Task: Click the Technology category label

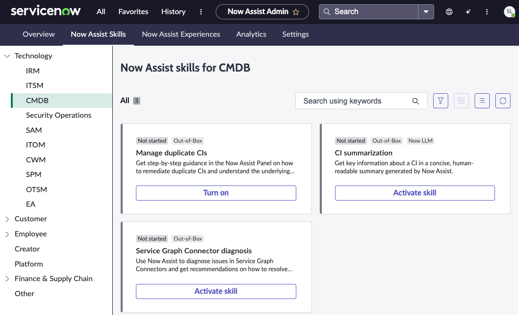Action: tap(33, 56)
